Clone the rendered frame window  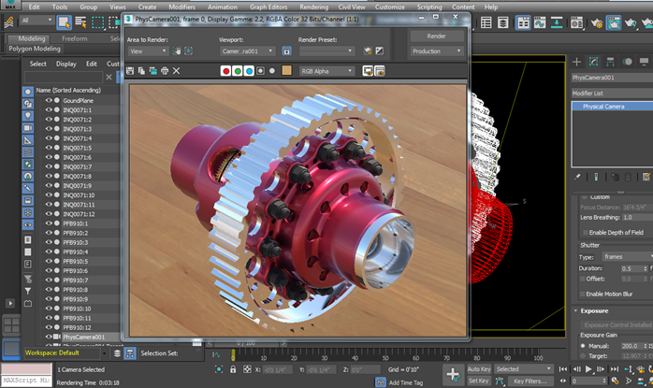pyautogui.click(x=152, y=71)
